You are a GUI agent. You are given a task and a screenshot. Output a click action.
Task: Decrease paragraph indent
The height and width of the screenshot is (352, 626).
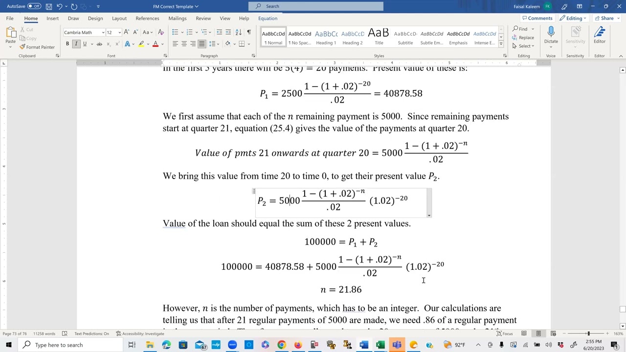coord(219,32)
